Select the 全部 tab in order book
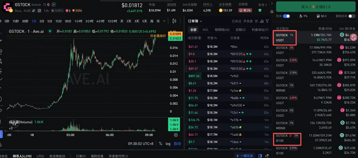 tap(193, 30)
